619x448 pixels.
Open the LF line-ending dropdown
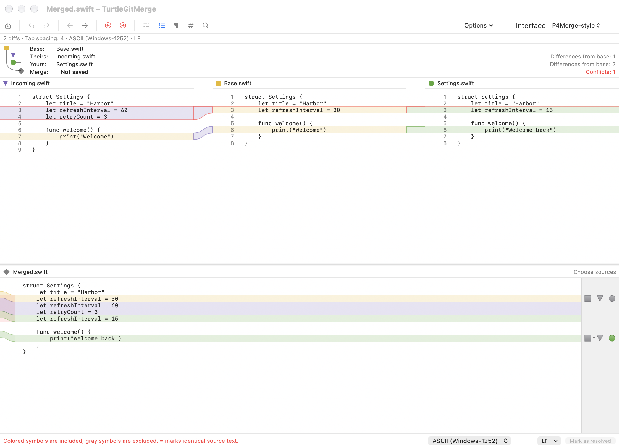click(x=549, y=441)
